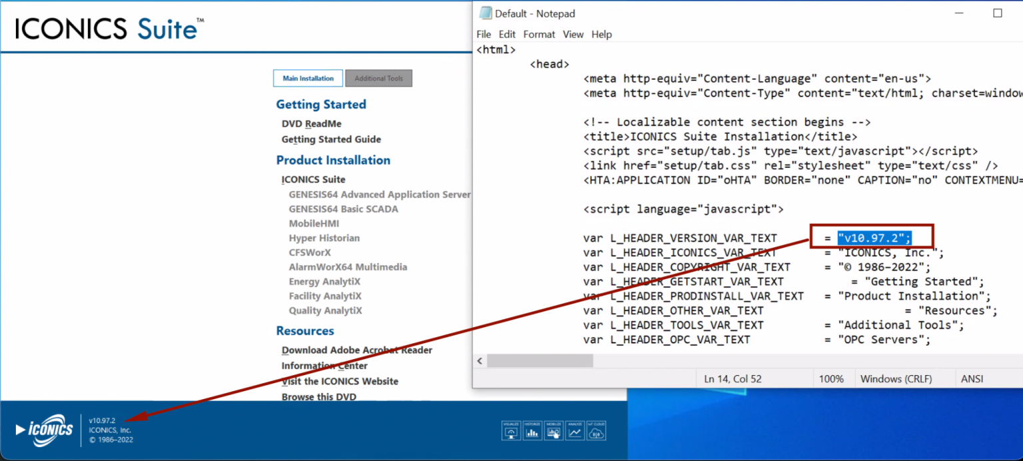Viewport: 1023px width, 461px height.
Task: Click the left scroll arrow in Notepad
Action: pos(480,361)
